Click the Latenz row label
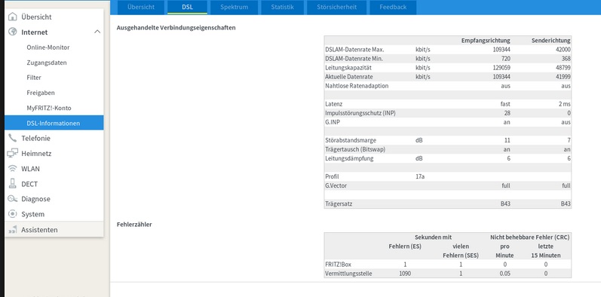 click(334, 104)
